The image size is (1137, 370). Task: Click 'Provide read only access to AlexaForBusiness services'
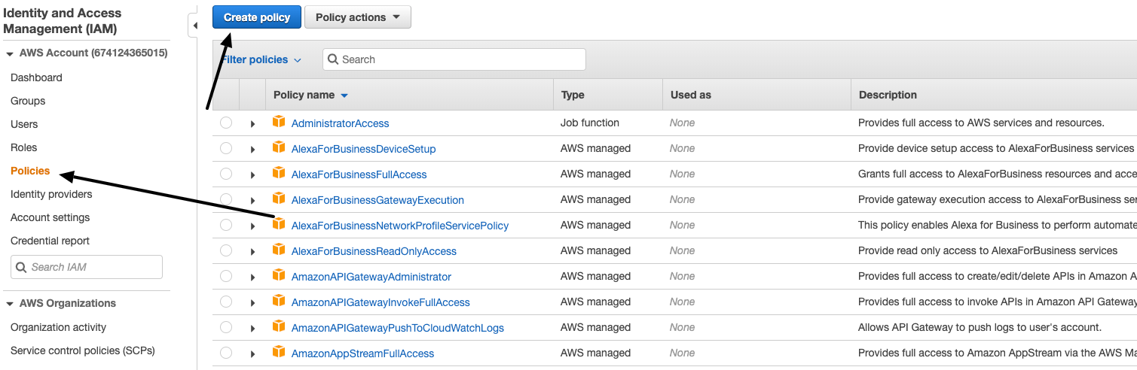(x=988, y=250)
